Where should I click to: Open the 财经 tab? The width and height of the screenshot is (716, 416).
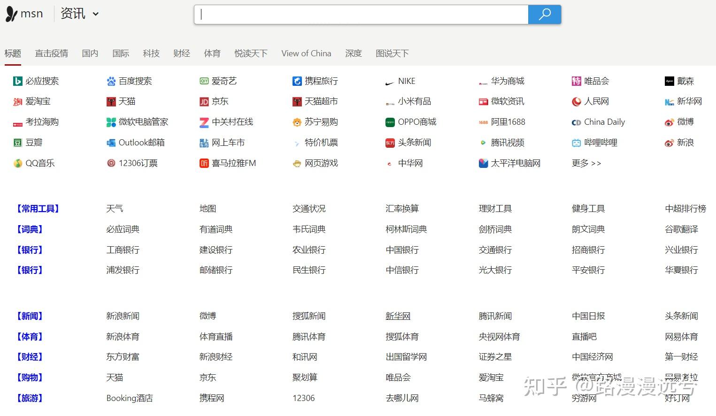pyautogui.click(x=182, y=53)
